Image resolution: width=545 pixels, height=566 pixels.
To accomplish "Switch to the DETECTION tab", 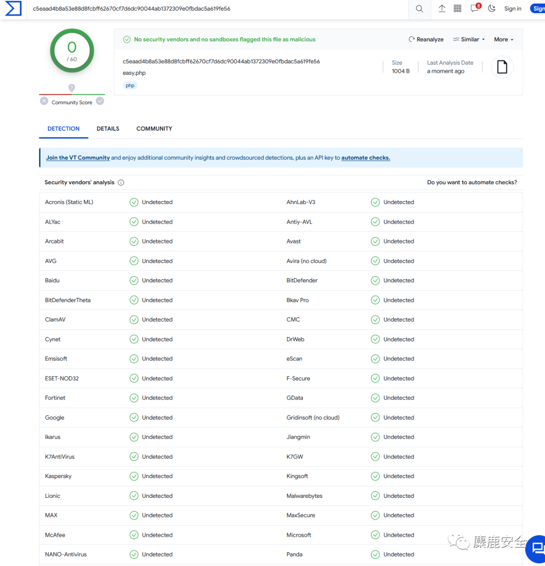I will [64, 129].
